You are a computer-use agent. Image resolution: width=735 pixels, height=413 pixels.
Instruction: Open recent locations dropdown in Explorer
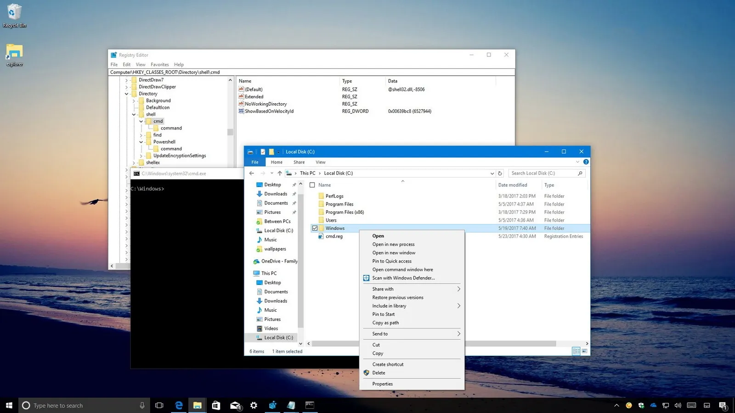[x=271, y=173]
